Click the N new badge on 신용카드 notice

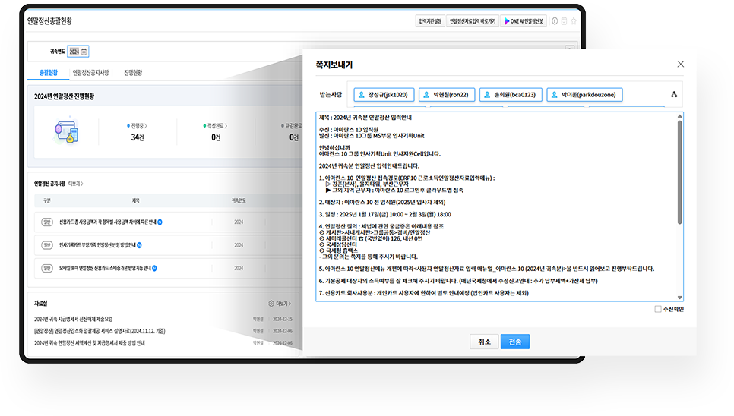coord(160,222)
